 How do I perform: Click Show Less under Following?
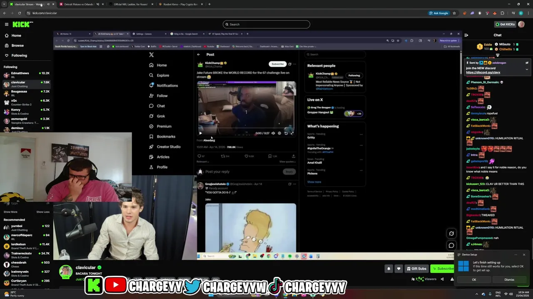coord(43,212)
